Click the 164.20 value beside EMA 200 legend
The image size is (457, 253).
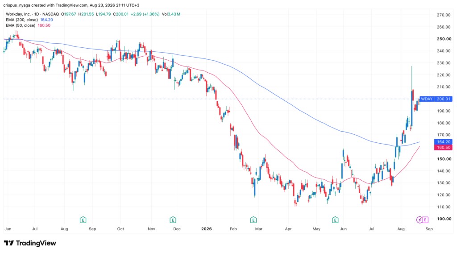tap(46, 20)
